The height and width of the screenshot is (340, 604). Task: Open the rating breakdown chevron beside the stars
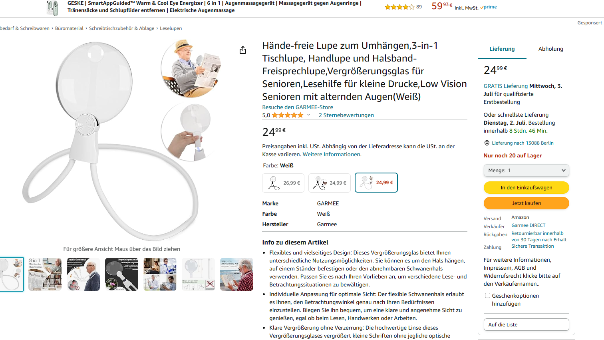tap(308, 115)
